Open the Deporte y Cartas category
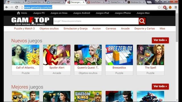Viewport: 182px width, 102px height. click(144, 29)
